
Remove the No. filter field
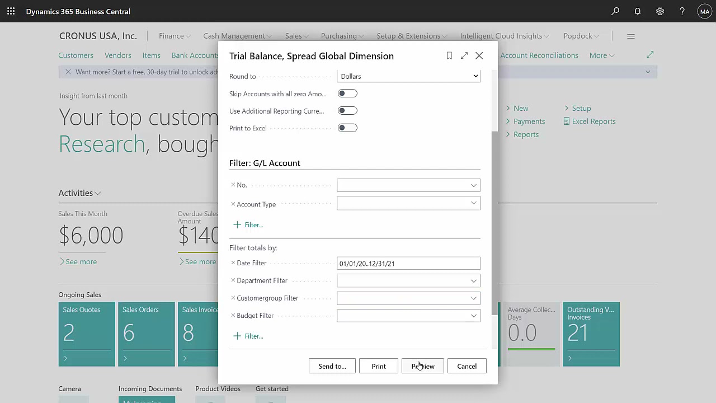pyautogui.click(x=233, y=185)
